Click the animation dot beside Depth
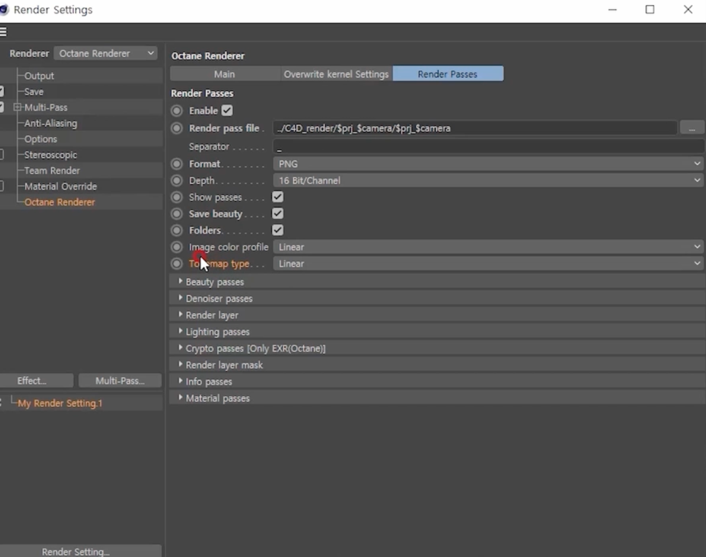Image resolution: width=706 pixels, height=557 pixels. (x=177, y=181)
